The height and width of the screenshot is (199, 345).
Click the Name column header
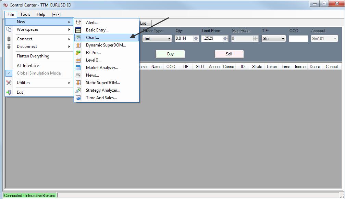[157, 67]
